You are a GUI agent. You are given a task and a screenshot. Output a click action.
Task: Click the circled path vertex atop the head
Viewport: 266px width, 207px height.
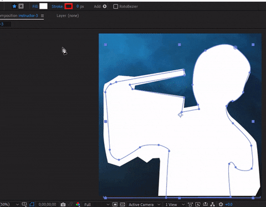pyautogui.click(x=235, y=48)
